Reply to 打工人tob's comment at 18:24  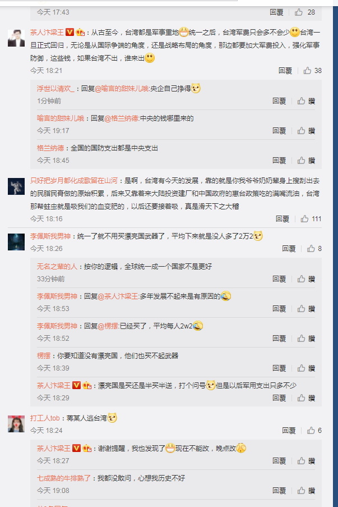pyautogui.click(x=289, y=431)
